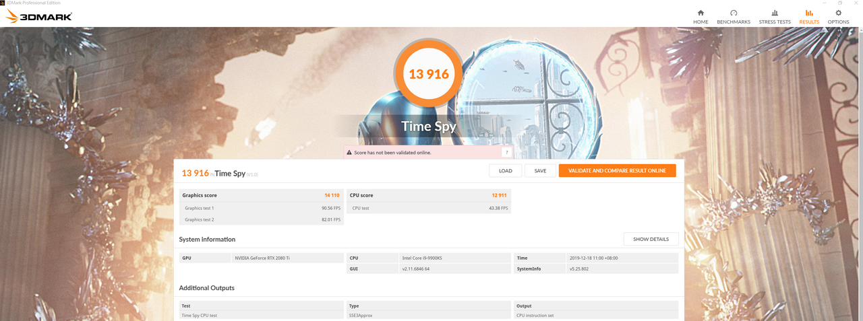Click the warning triangle icon
Viewport: 863px width, 321px height.
tap(349, 153)
